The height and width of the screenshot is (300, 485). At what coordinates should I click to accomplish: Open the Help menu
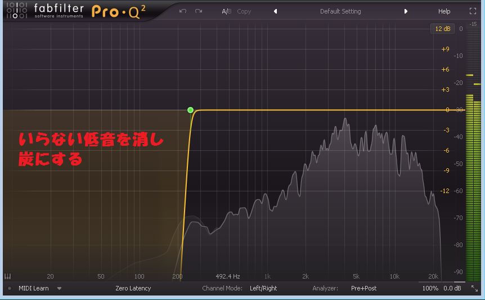tap(444, 11)
